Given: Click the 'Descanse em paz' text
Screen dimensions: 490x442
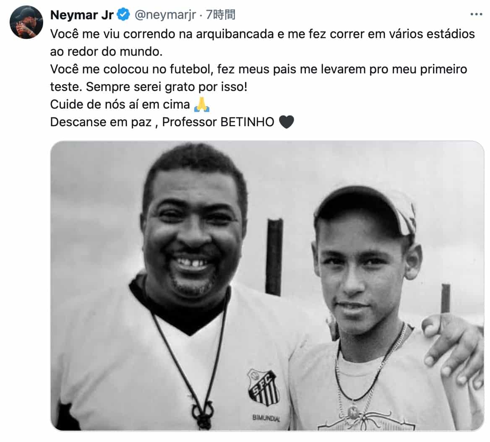Looking at the screenshot, I should coord(101,122).
